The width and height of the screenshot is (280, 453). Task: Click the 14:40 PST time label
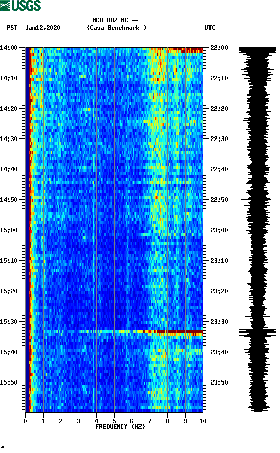[x=9, y=169]
